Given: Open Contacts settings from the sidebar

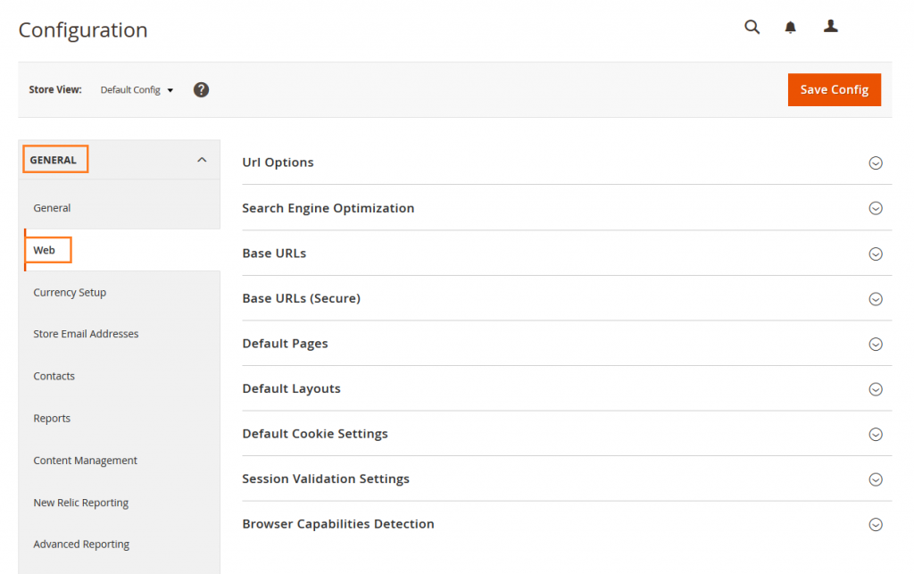Looking at the screenshot, I should pyautogui.click(x=54, y=376).
